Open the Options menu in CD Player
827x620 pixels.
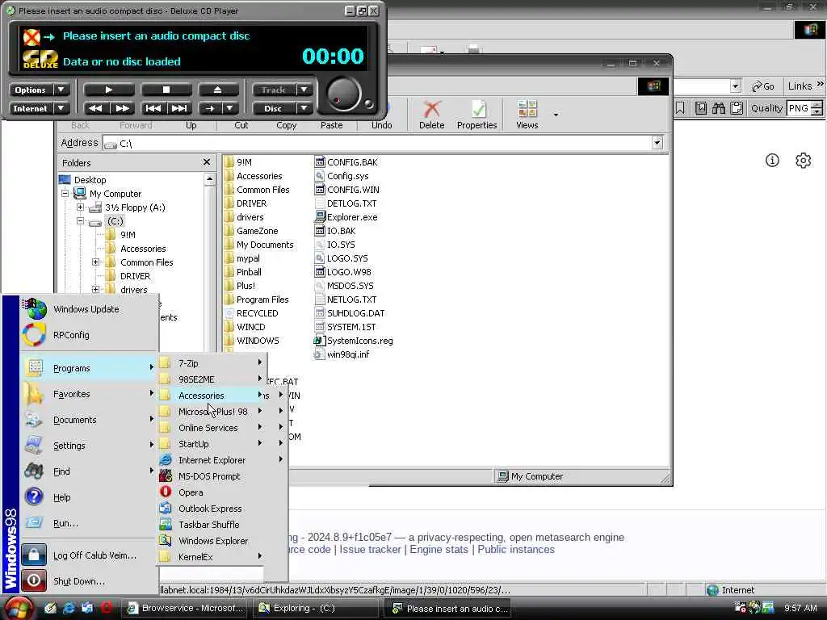click(x=39, y=90)
